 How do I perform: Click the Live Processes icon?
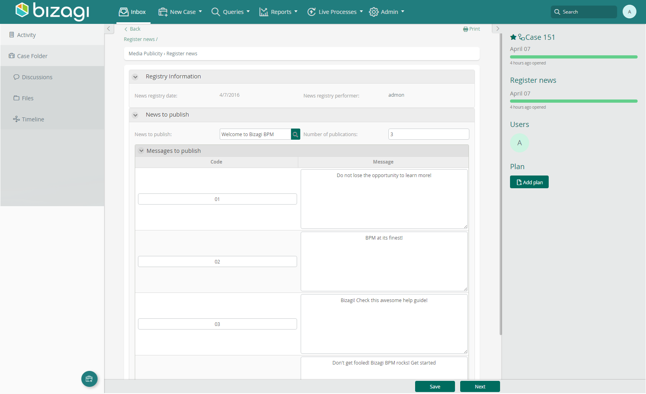[311, 12]
